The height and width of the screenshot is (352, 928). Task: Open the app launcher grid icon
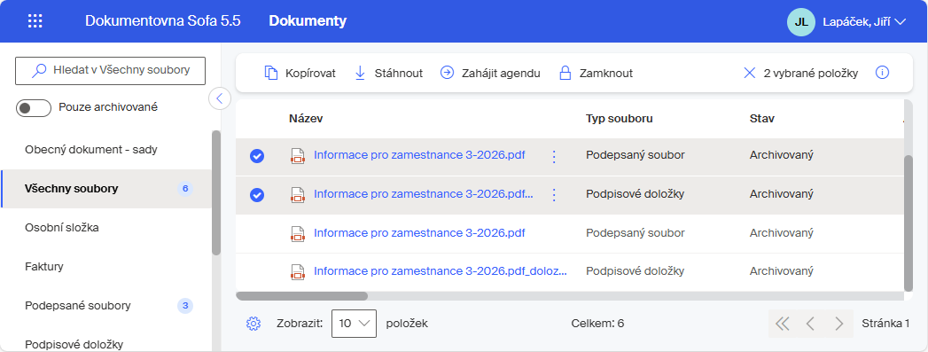pos(35,21)
